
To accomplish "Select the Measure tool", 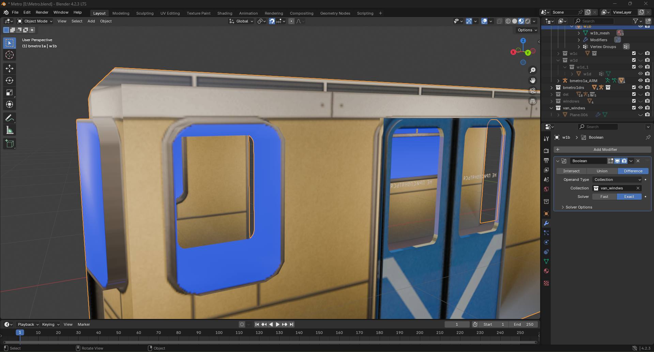I will (x=10, y=130).
